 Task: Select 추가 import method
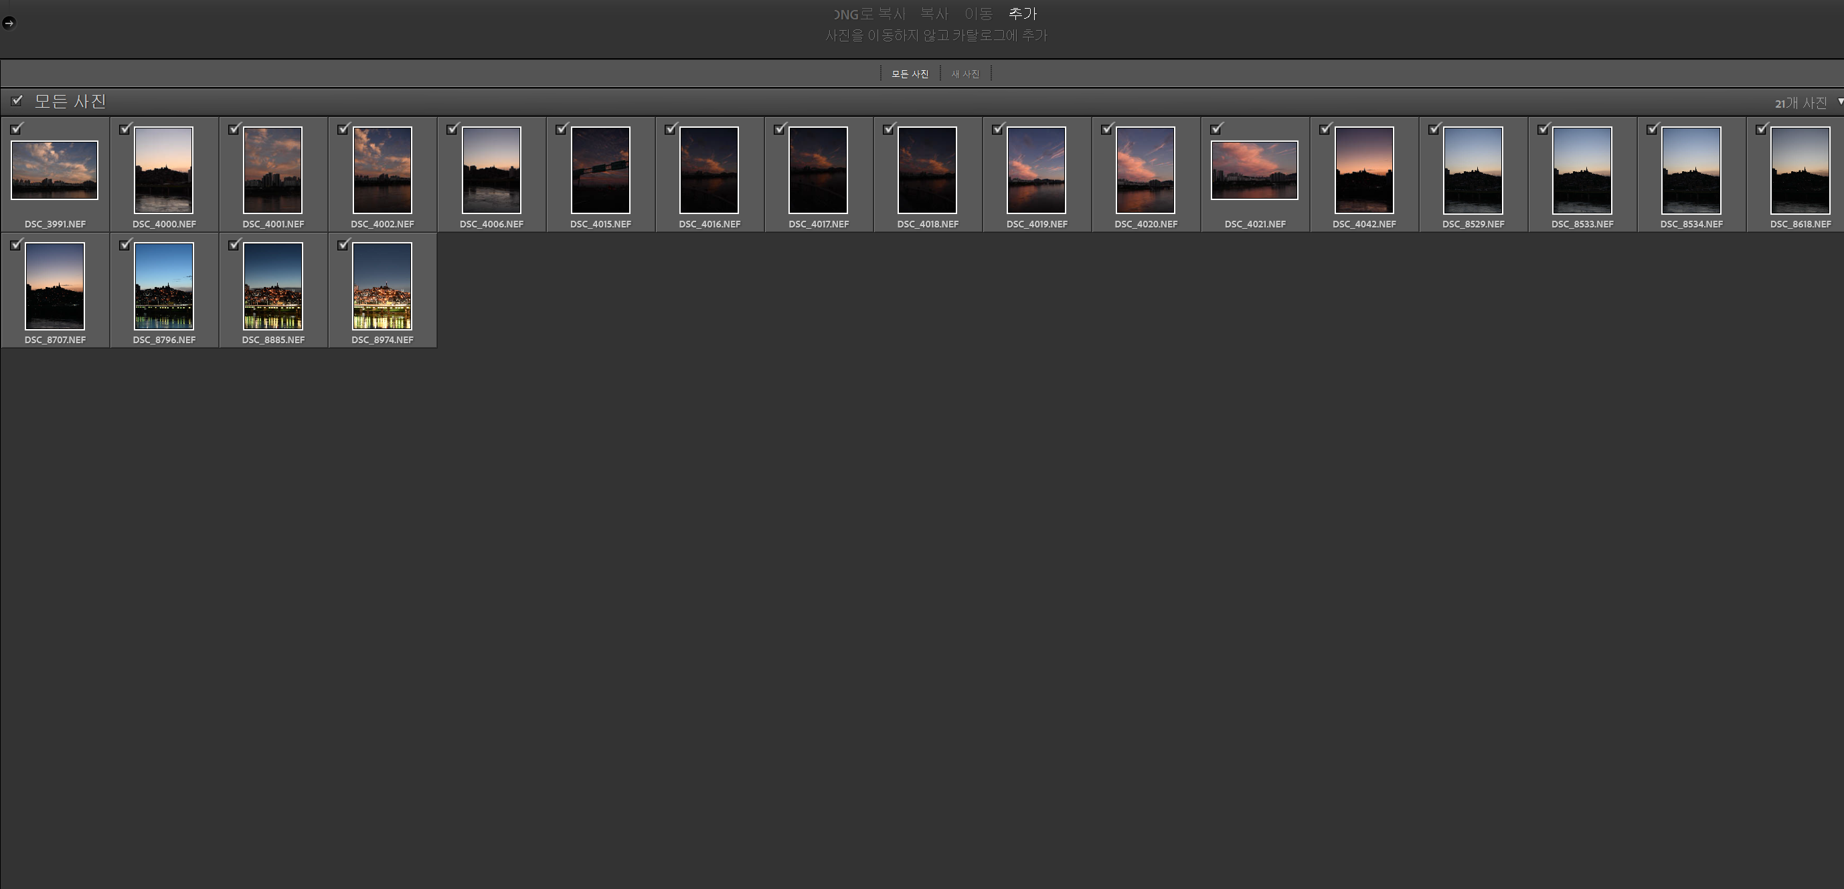(1022, 14)
